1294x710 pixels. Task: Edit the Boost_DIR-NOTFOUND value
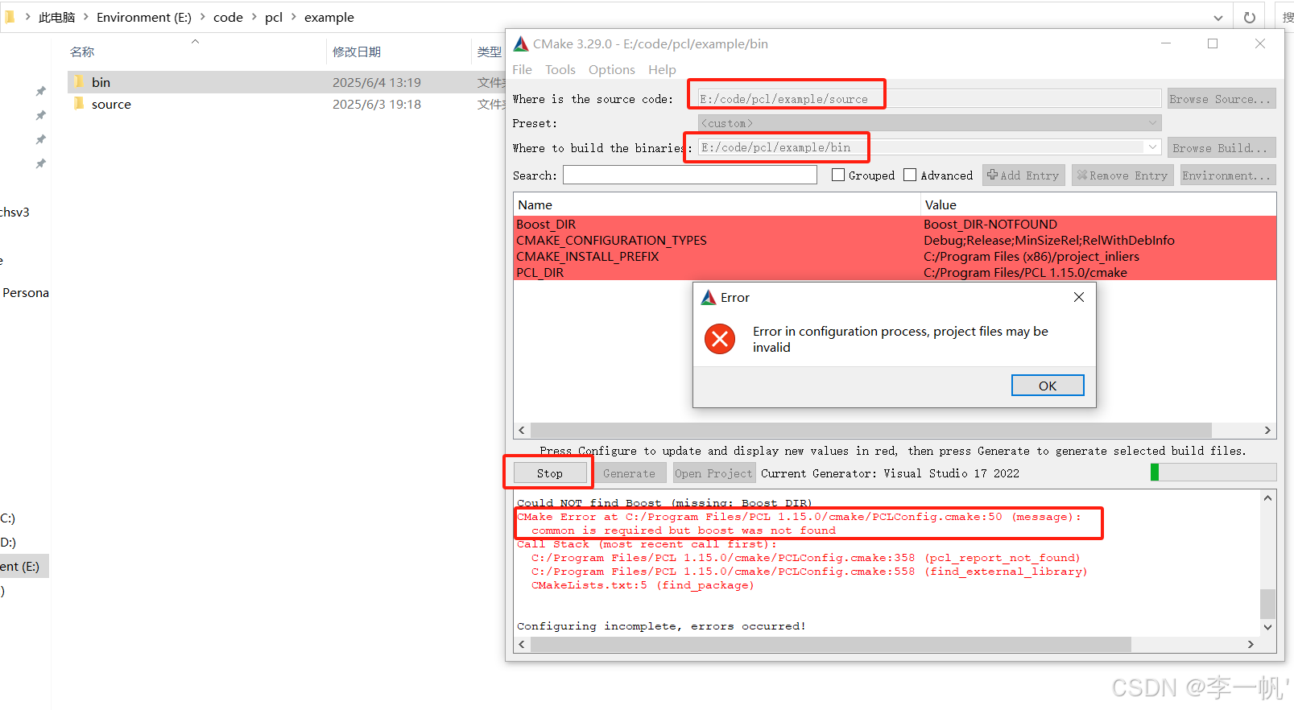(x=990, y=225)
